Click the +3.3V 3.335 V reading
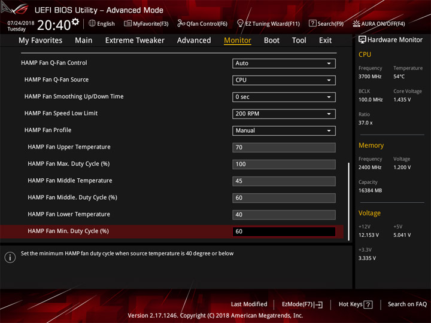 coord(367,258)
